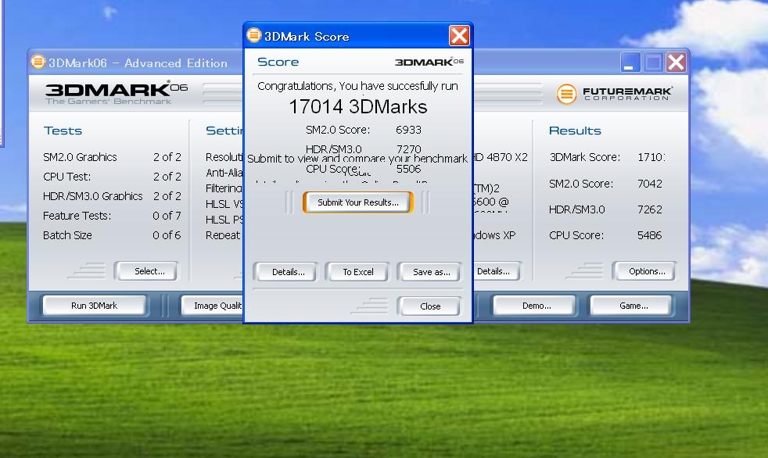
Task: Click the 'CPU Test:' row label
Action: (66, 177)
